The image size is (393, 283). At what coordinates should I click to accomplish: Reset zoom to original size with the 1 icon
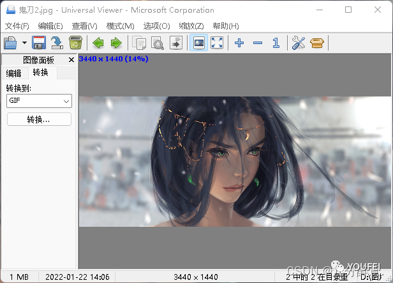276,43
